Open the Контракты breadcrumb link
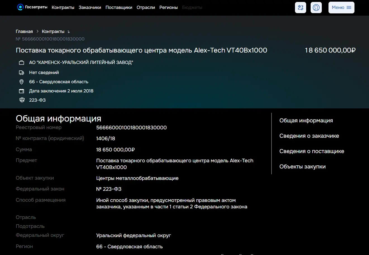 (53, 32)
